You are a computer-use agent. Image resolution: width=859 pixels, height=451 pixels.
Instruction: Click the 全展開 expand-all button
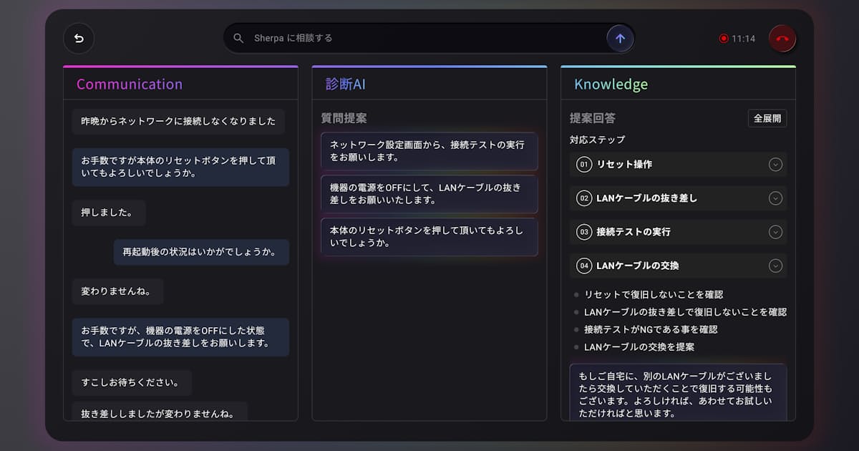767,118
